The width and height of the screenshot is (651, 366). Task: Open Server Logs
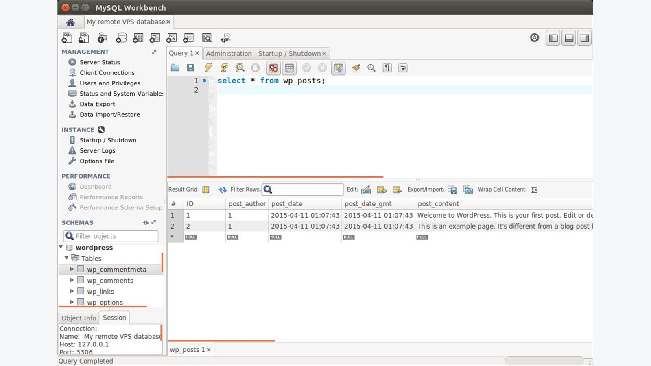point(97,151)
